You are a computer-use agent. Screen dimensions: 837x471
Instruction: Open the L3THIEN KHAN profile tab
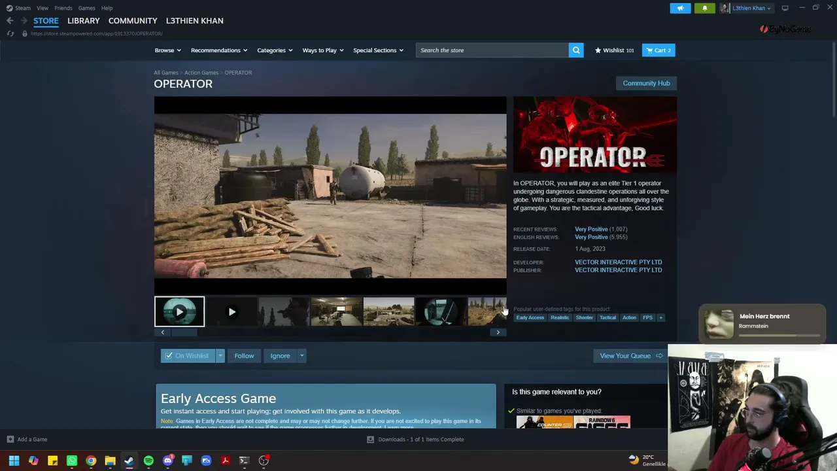tap(195, 21)
